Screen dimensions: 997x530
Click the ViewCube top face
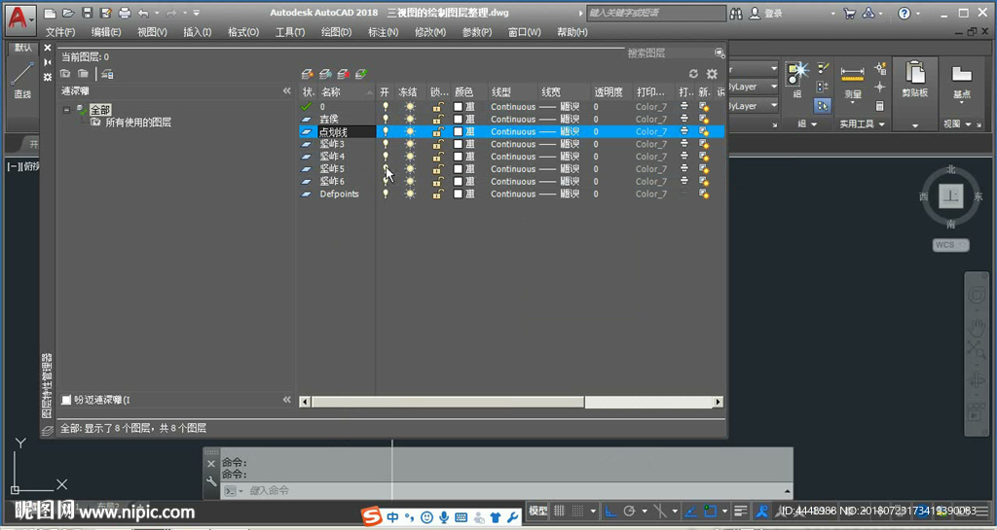tap(951, 196)
